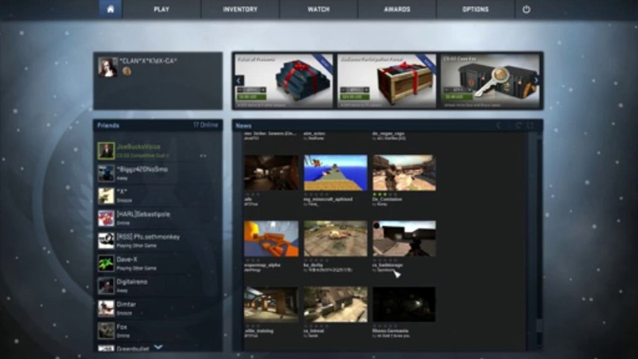Open Rheno-Germania dark map thumbnail
Screen dimensions: 638x359
pyautogui.click(x=404, y=304)
